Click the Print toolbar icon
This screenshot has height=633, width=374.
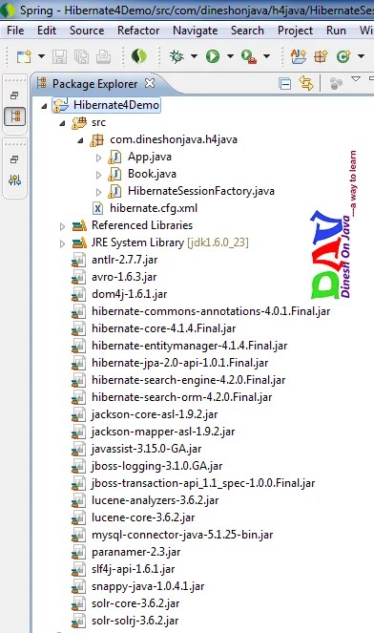pyautogui.click(x=103, y=56)
